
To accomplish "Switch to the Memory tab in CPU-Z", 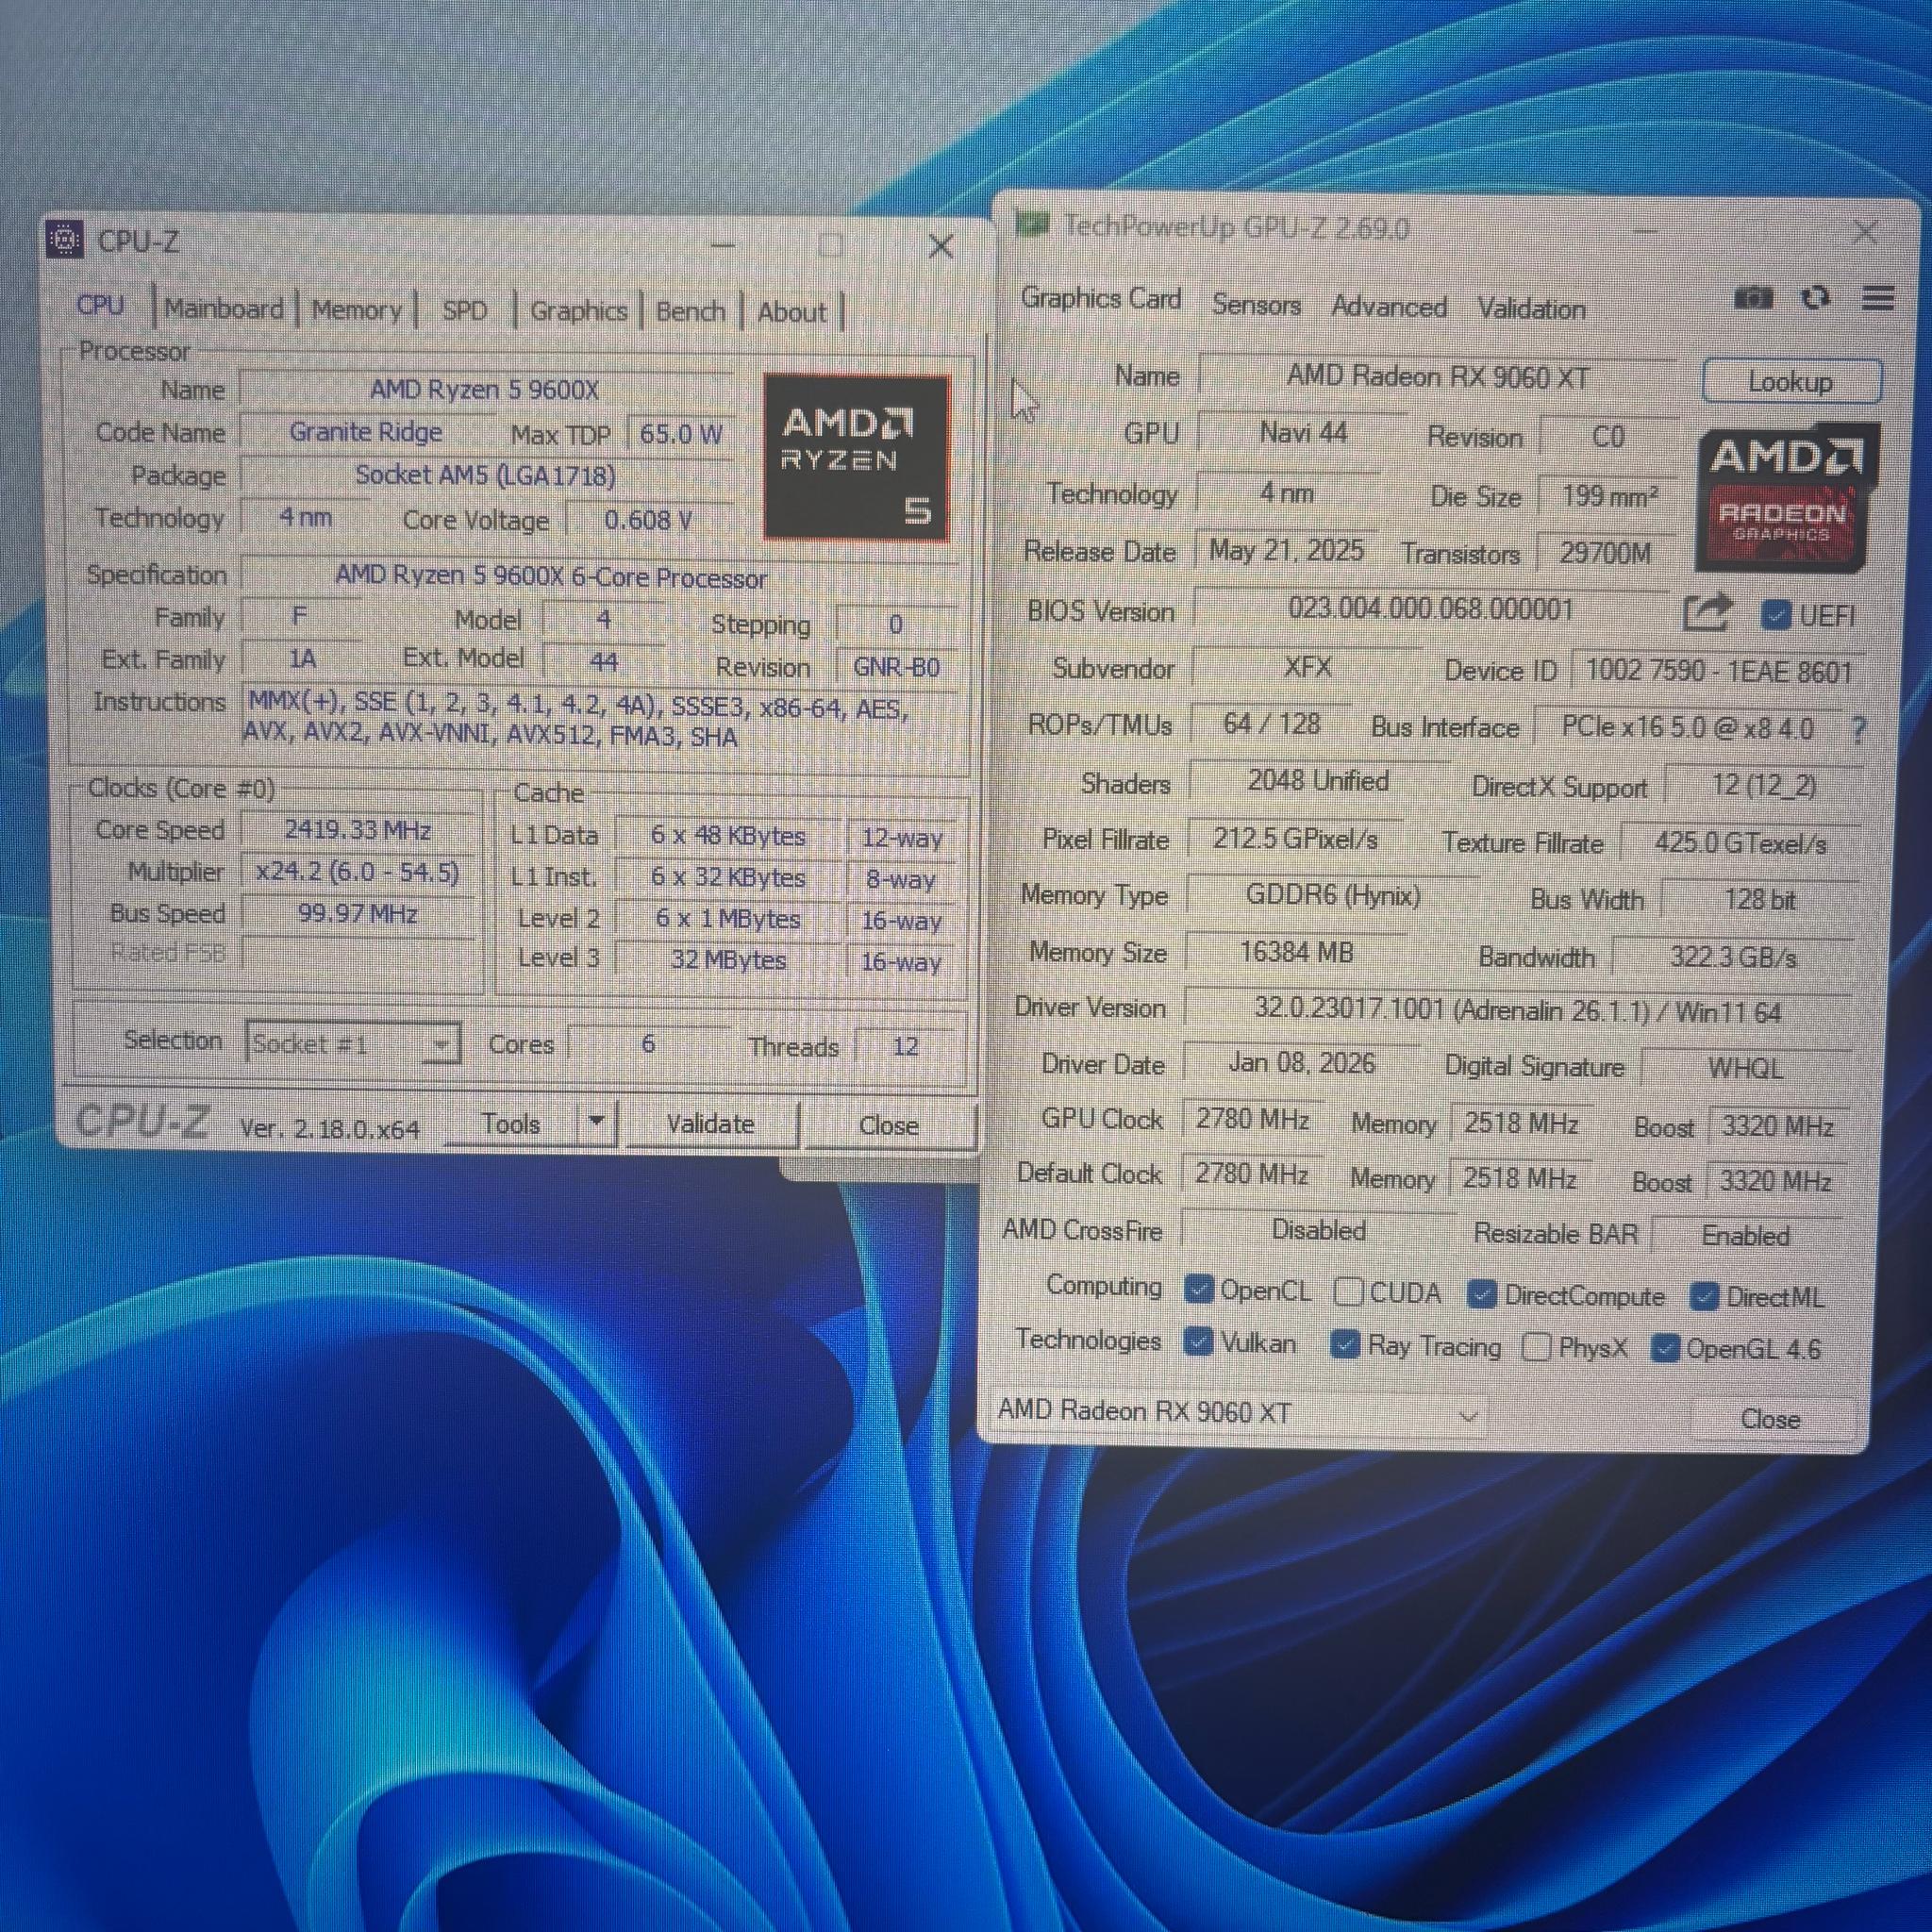I will click(356, 310).
